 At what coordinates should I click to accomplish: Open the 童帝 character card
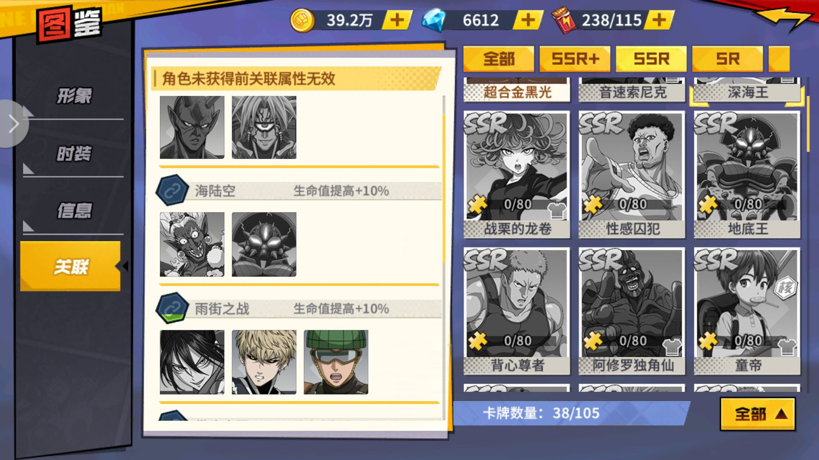(747, 311)
